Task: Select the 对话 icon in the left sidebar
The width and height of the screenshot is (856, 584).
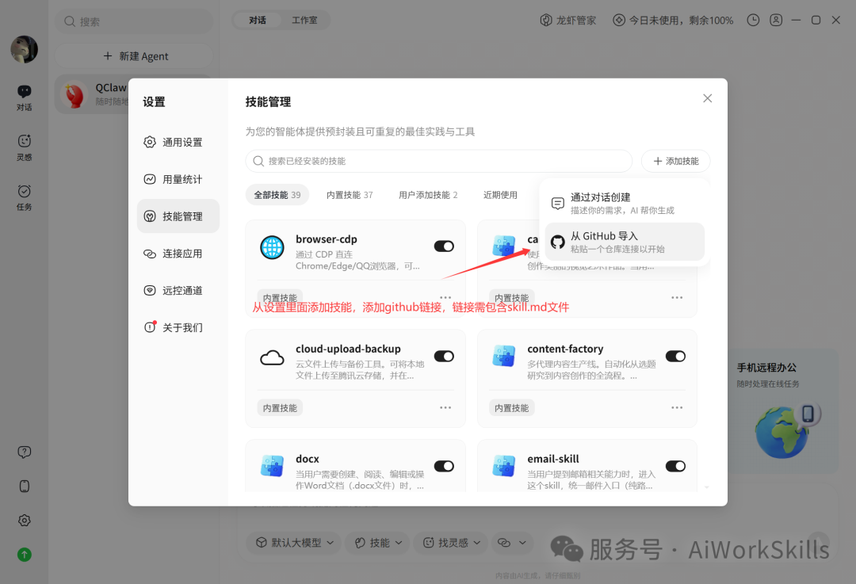Action: 24,94
